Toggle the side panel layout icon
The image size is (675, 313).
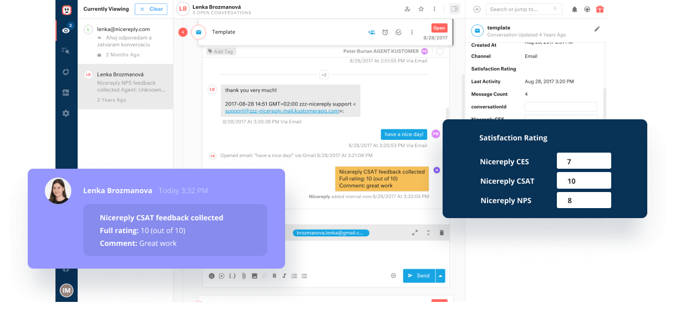tap(455, 9)
